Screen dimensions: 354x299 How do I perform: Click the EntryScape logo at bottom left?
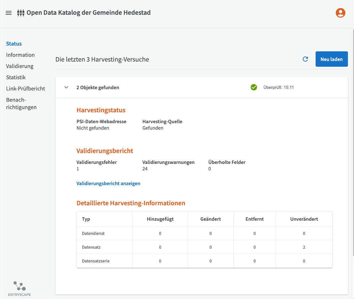pyautogui.click(x=20, y=288)
